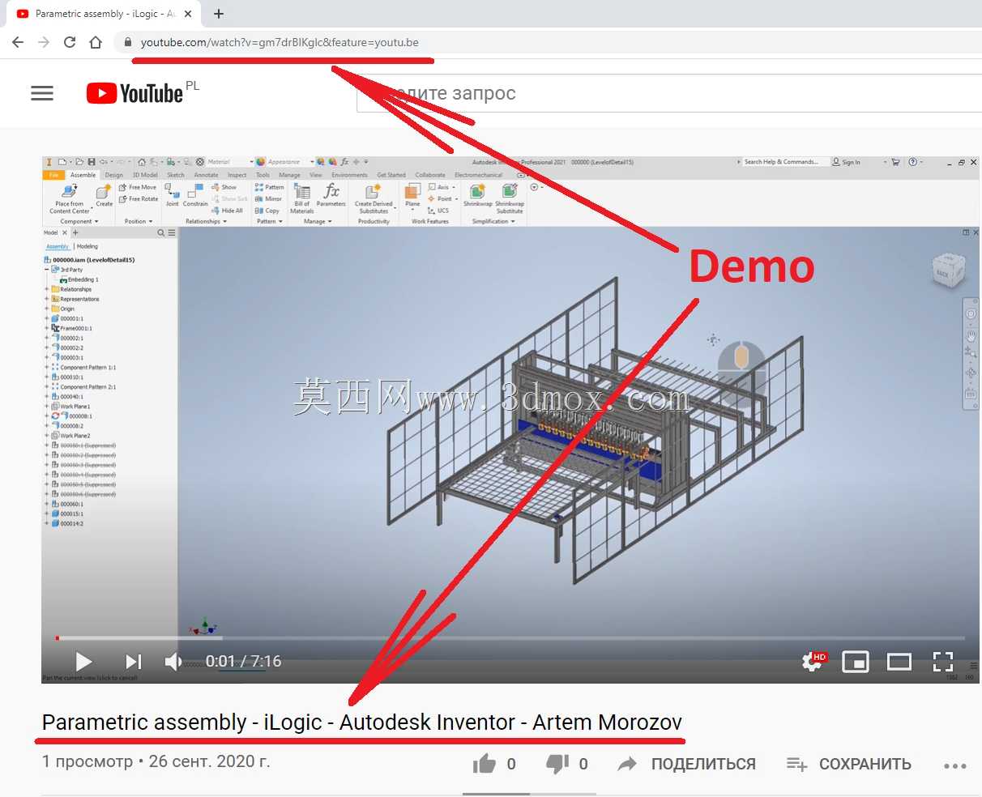Select the Free Move tool
Screen dimensions: 982x797
pos(138,187)
